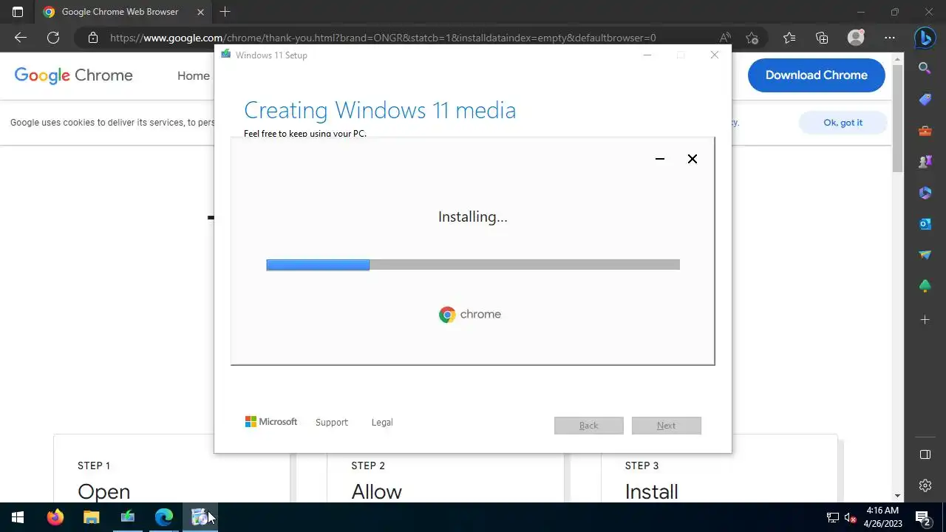Click Edge page vertical scrollbar
The width and height of the screenshot is (946, 532).
coord(898,118)
